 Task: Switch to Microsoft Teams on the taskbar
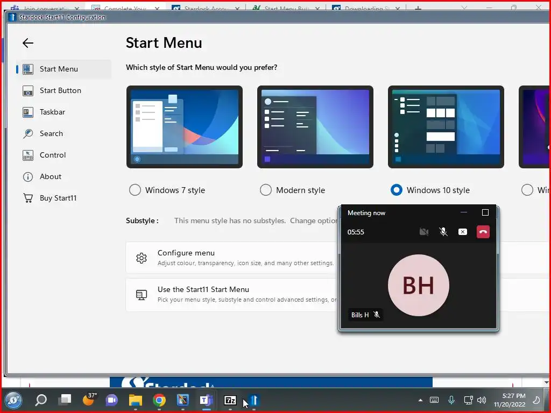click(206, 400)
